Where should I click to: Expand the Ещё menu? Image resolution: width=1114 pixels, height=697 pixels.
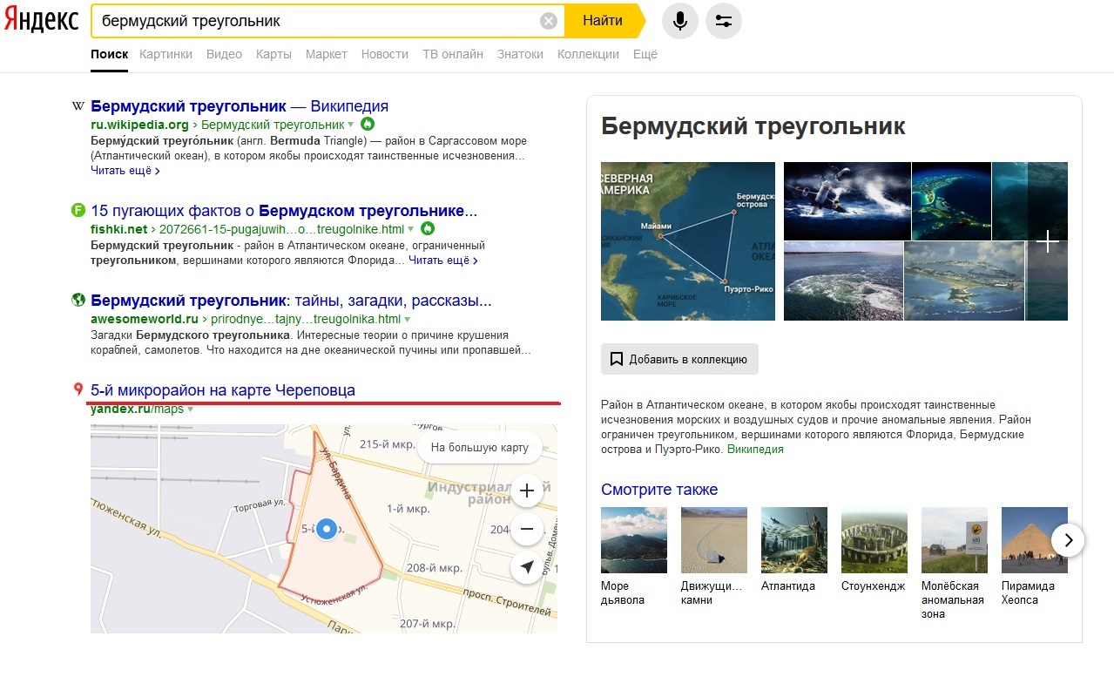pyautogui.click(x=645, y=54)
